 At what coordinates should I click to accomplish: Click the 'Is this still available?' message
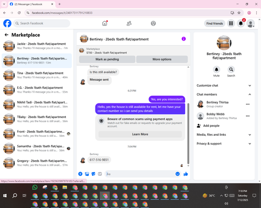[x=103, y=72]
